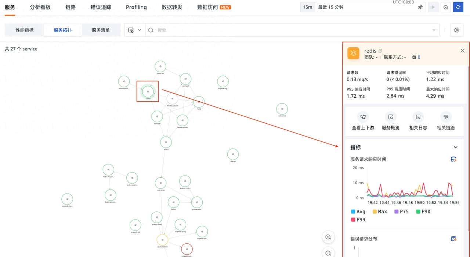Switch to the 错误追踪 tab
Screen dimensions: 470x257
point(101,7)
